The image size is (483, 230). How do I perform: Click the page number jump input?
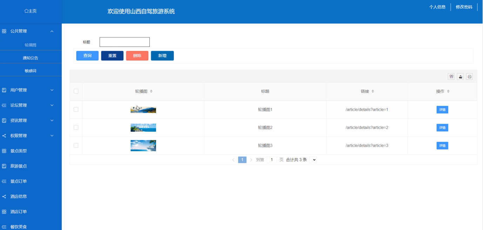coord(272,160)
